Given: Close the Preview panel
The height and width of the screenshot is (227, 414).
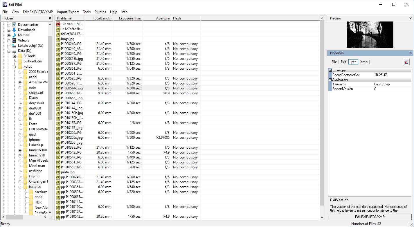Looking at the screenshot, I should (x=411, y=18).
